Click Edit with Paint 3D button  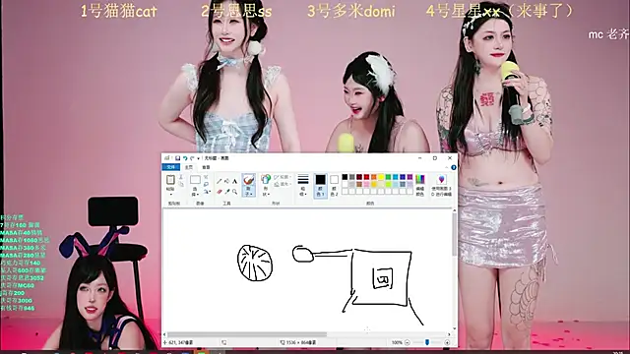442,185
